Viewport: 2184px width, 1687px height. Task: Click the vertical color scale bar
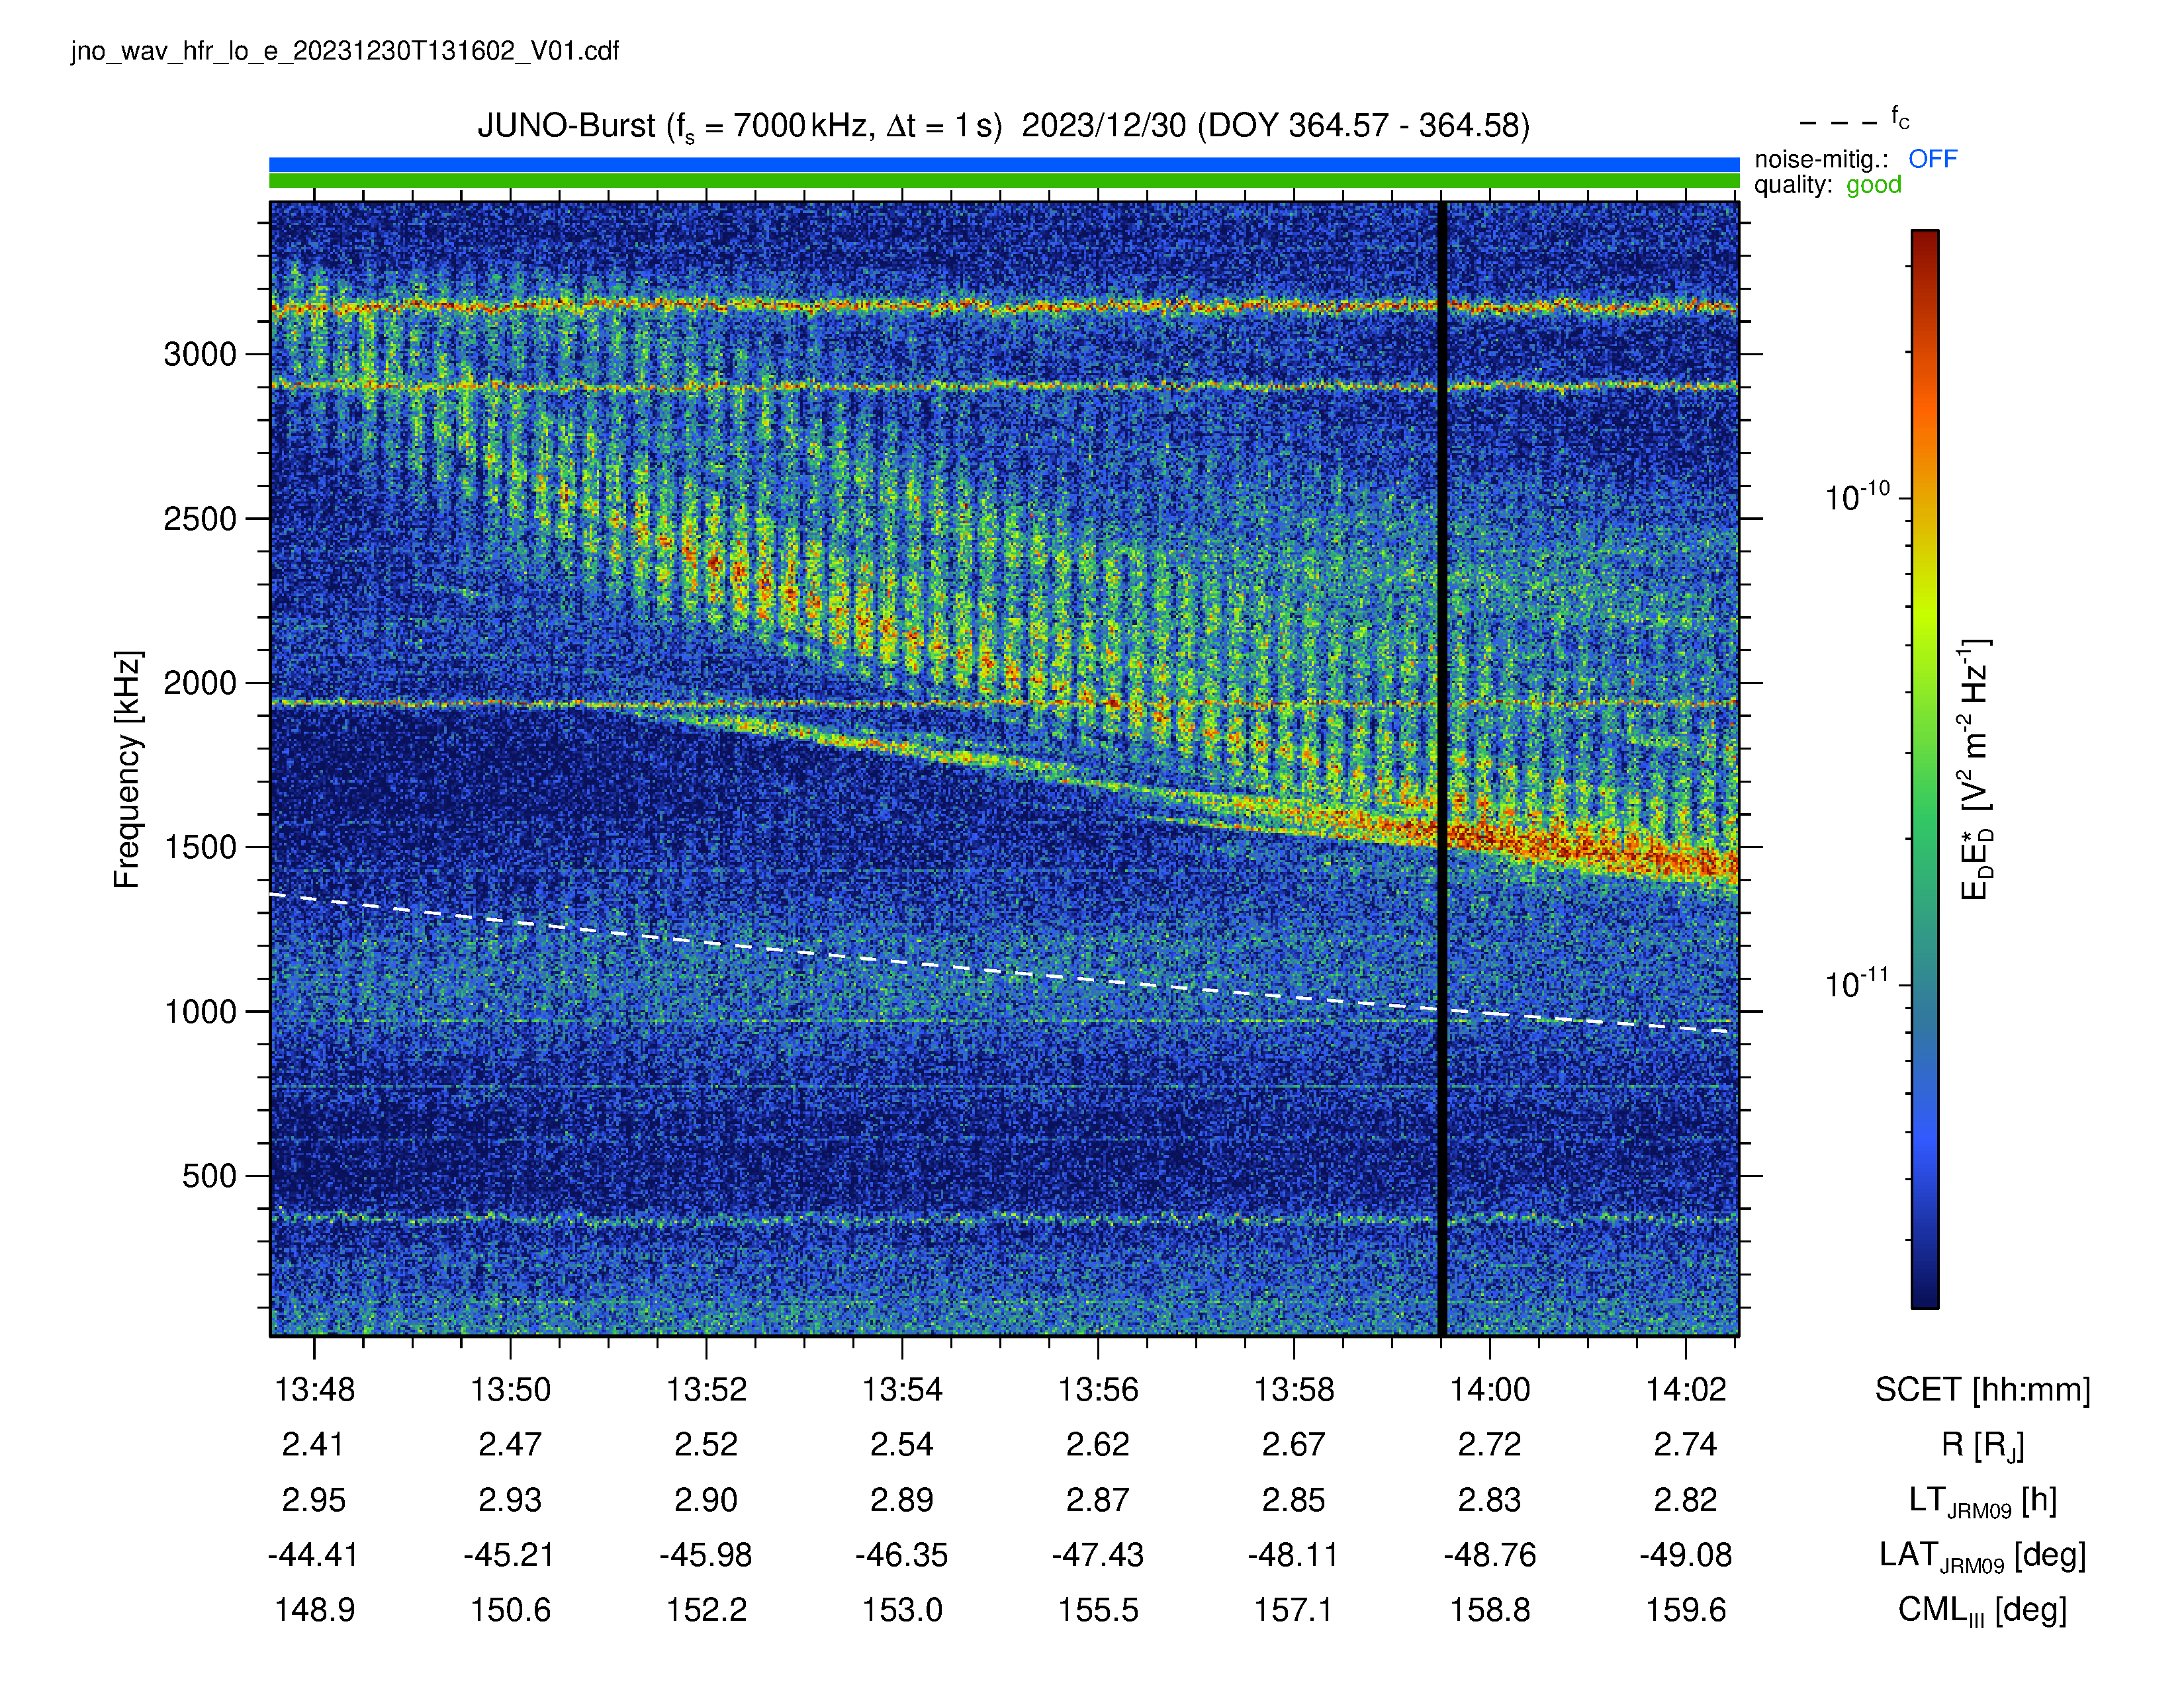point(1925,769)
